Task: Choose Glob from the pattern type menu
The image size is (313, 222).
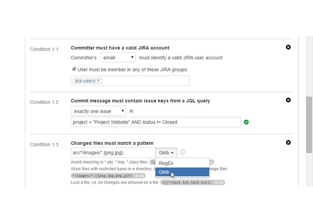Action: coord(182,172)
